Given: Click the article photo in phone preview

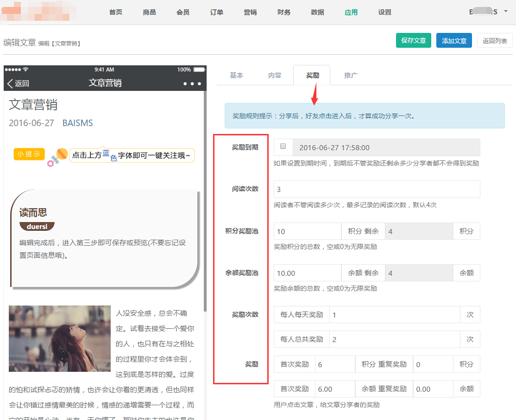Looking at the screenshot, I should 60,338.
